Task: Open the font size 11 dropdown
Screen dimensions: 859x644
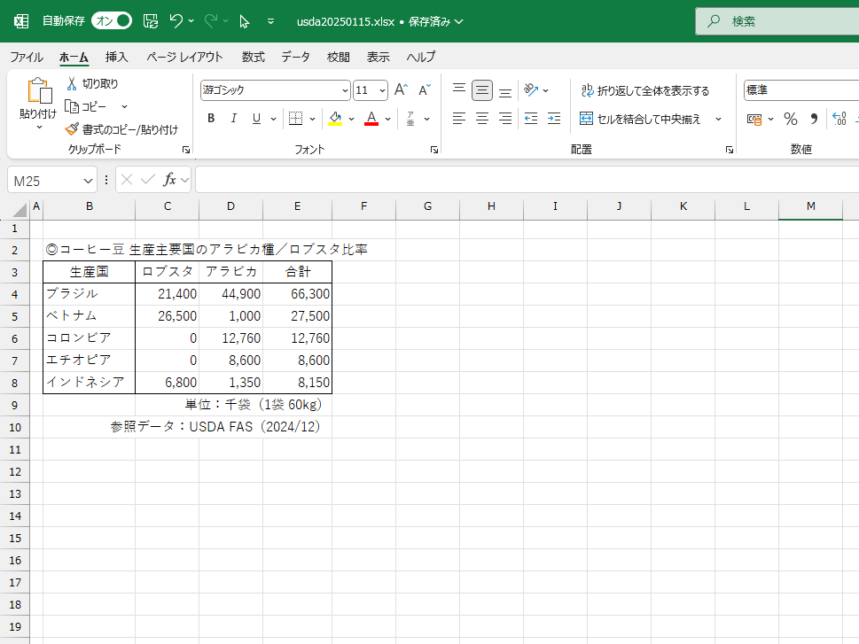Action: point(382,89)
